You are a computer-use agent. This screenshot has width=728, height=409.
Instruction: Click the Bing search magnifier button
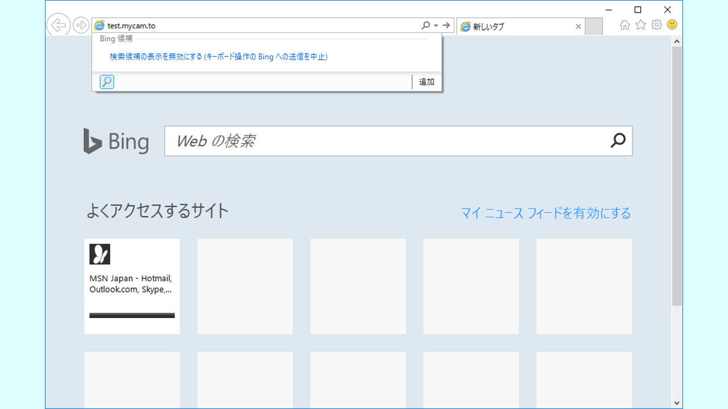tap(618, 140)
